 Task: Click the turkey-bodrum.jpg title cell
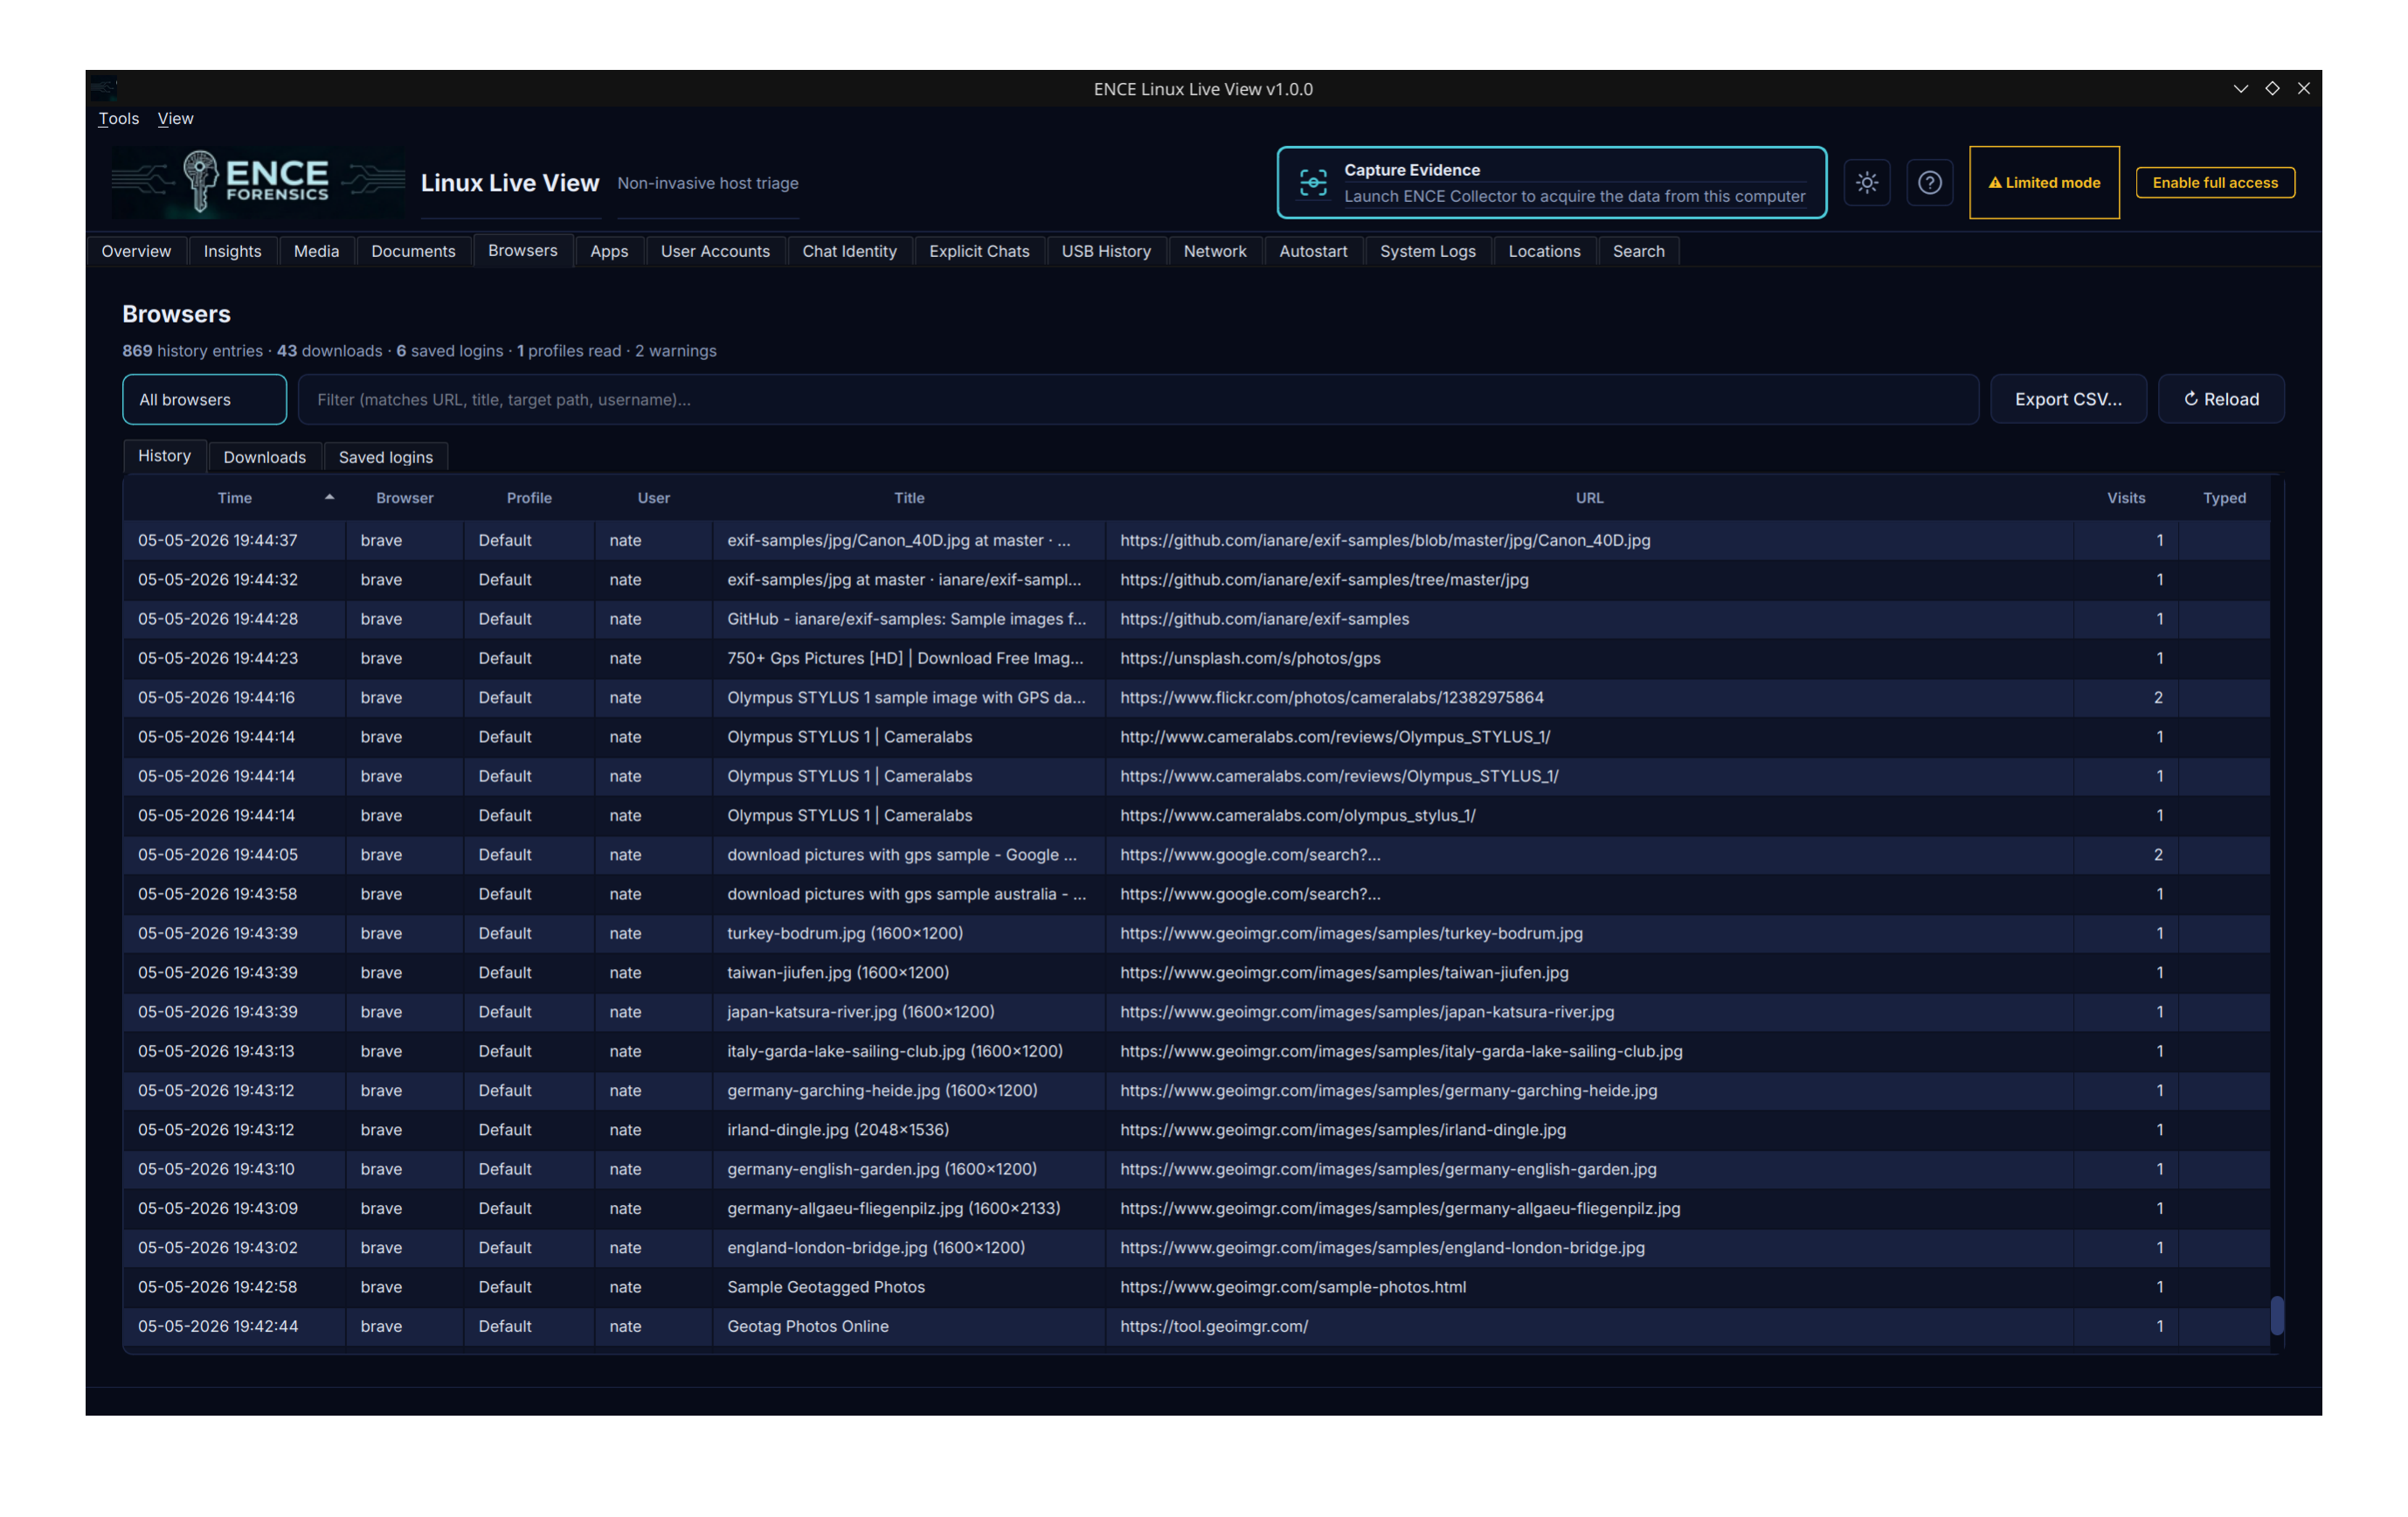pos(908,933)
